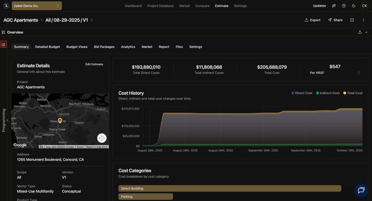
Task: Switch to the Detailed Budget tab
Action: coord(47,47)
